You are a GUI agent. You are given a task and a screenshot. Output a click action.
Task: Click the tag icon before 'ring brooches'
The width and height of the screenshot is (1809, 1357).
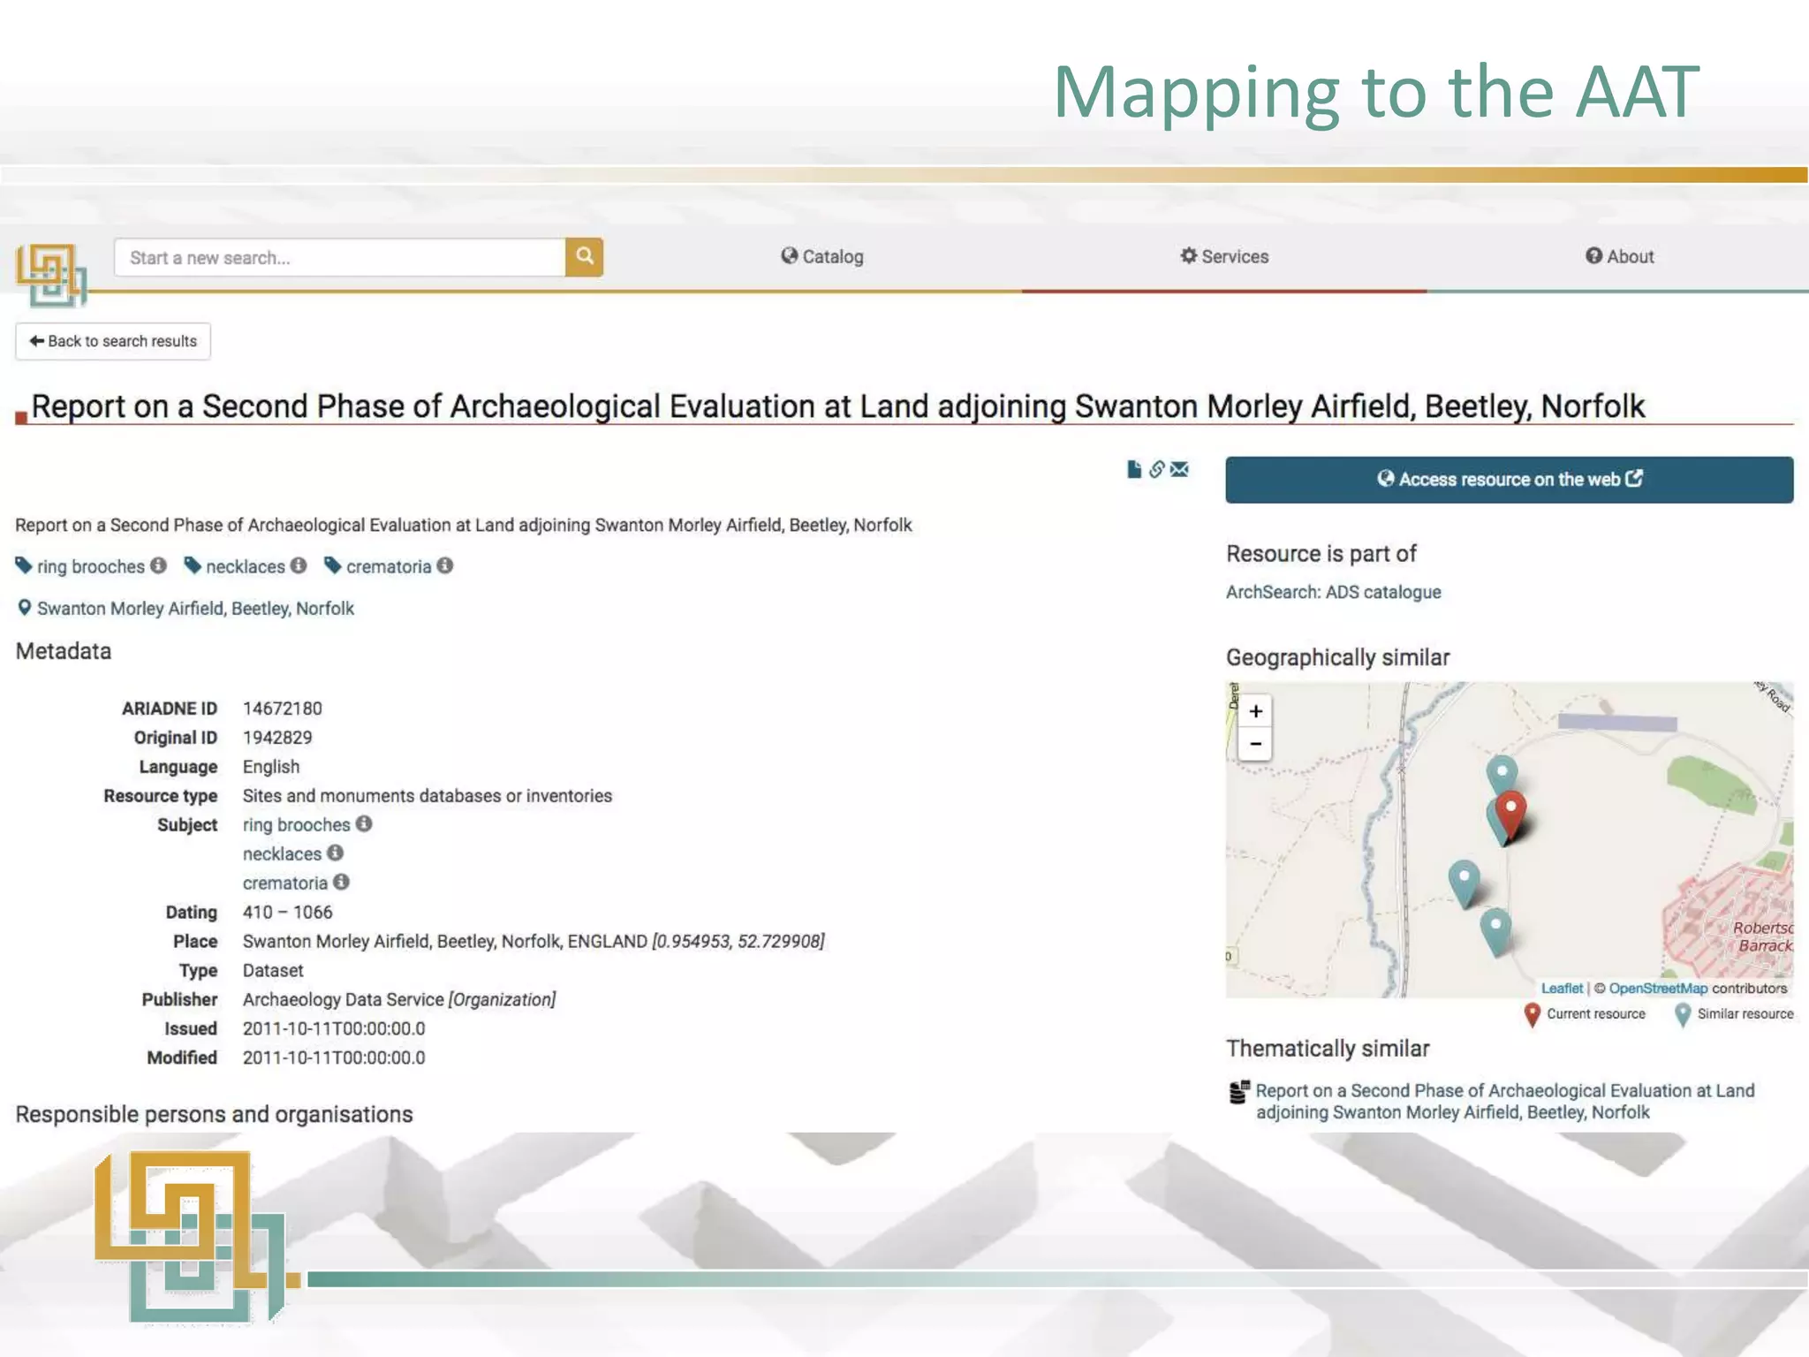pyautogui.click(x=24, y=565)
